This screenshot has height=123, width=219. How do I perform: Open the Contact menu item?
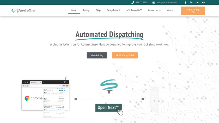[x=171, y=10]
